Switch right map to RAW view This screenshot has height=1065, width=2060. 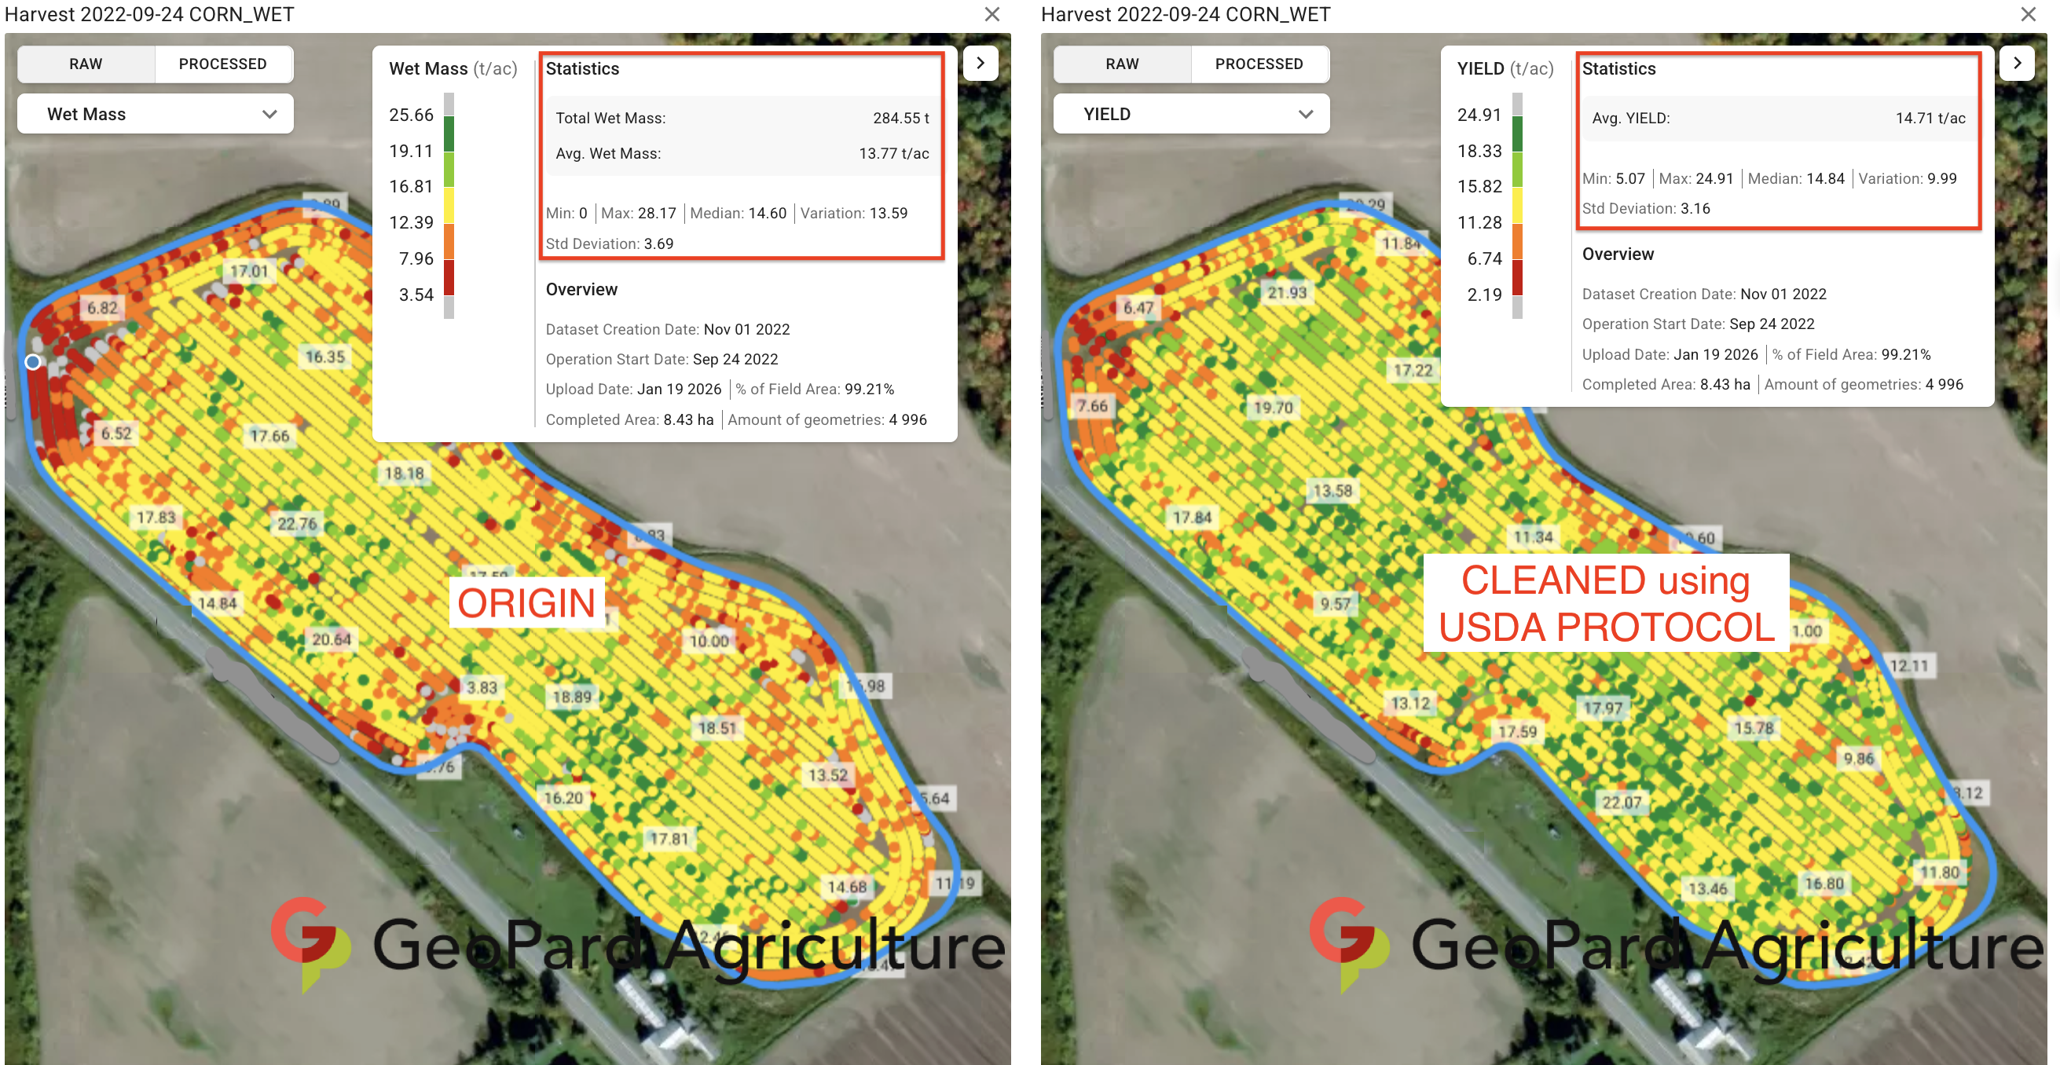(1122, 64)
